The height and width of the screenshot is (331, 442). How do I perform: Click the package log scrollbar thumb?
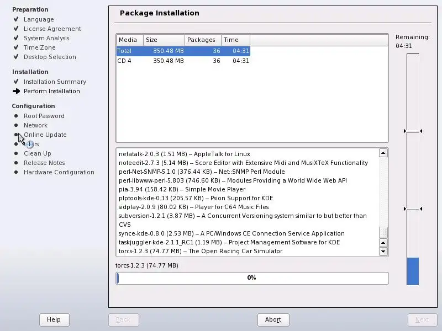(383, 232)
